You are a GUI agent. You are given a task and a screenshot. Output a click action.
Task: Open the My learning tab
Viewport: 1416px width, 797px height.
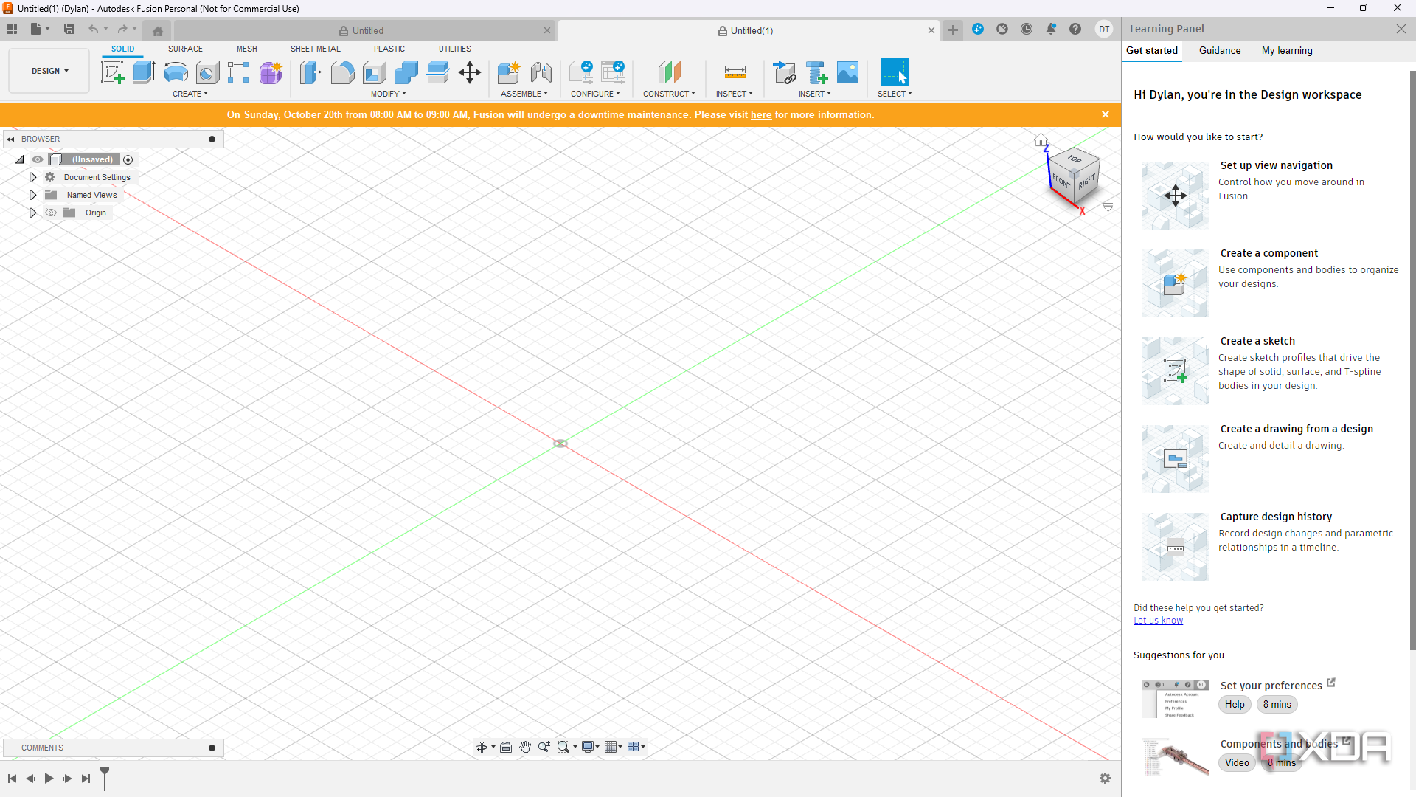(1287, 50)
